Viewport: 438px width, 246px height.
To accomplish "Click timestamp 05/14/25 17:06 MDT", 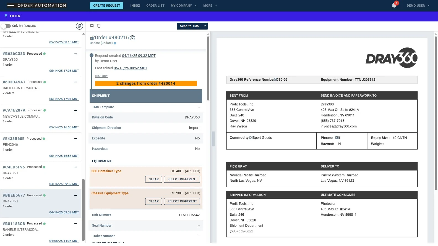I will click(64, 71).
